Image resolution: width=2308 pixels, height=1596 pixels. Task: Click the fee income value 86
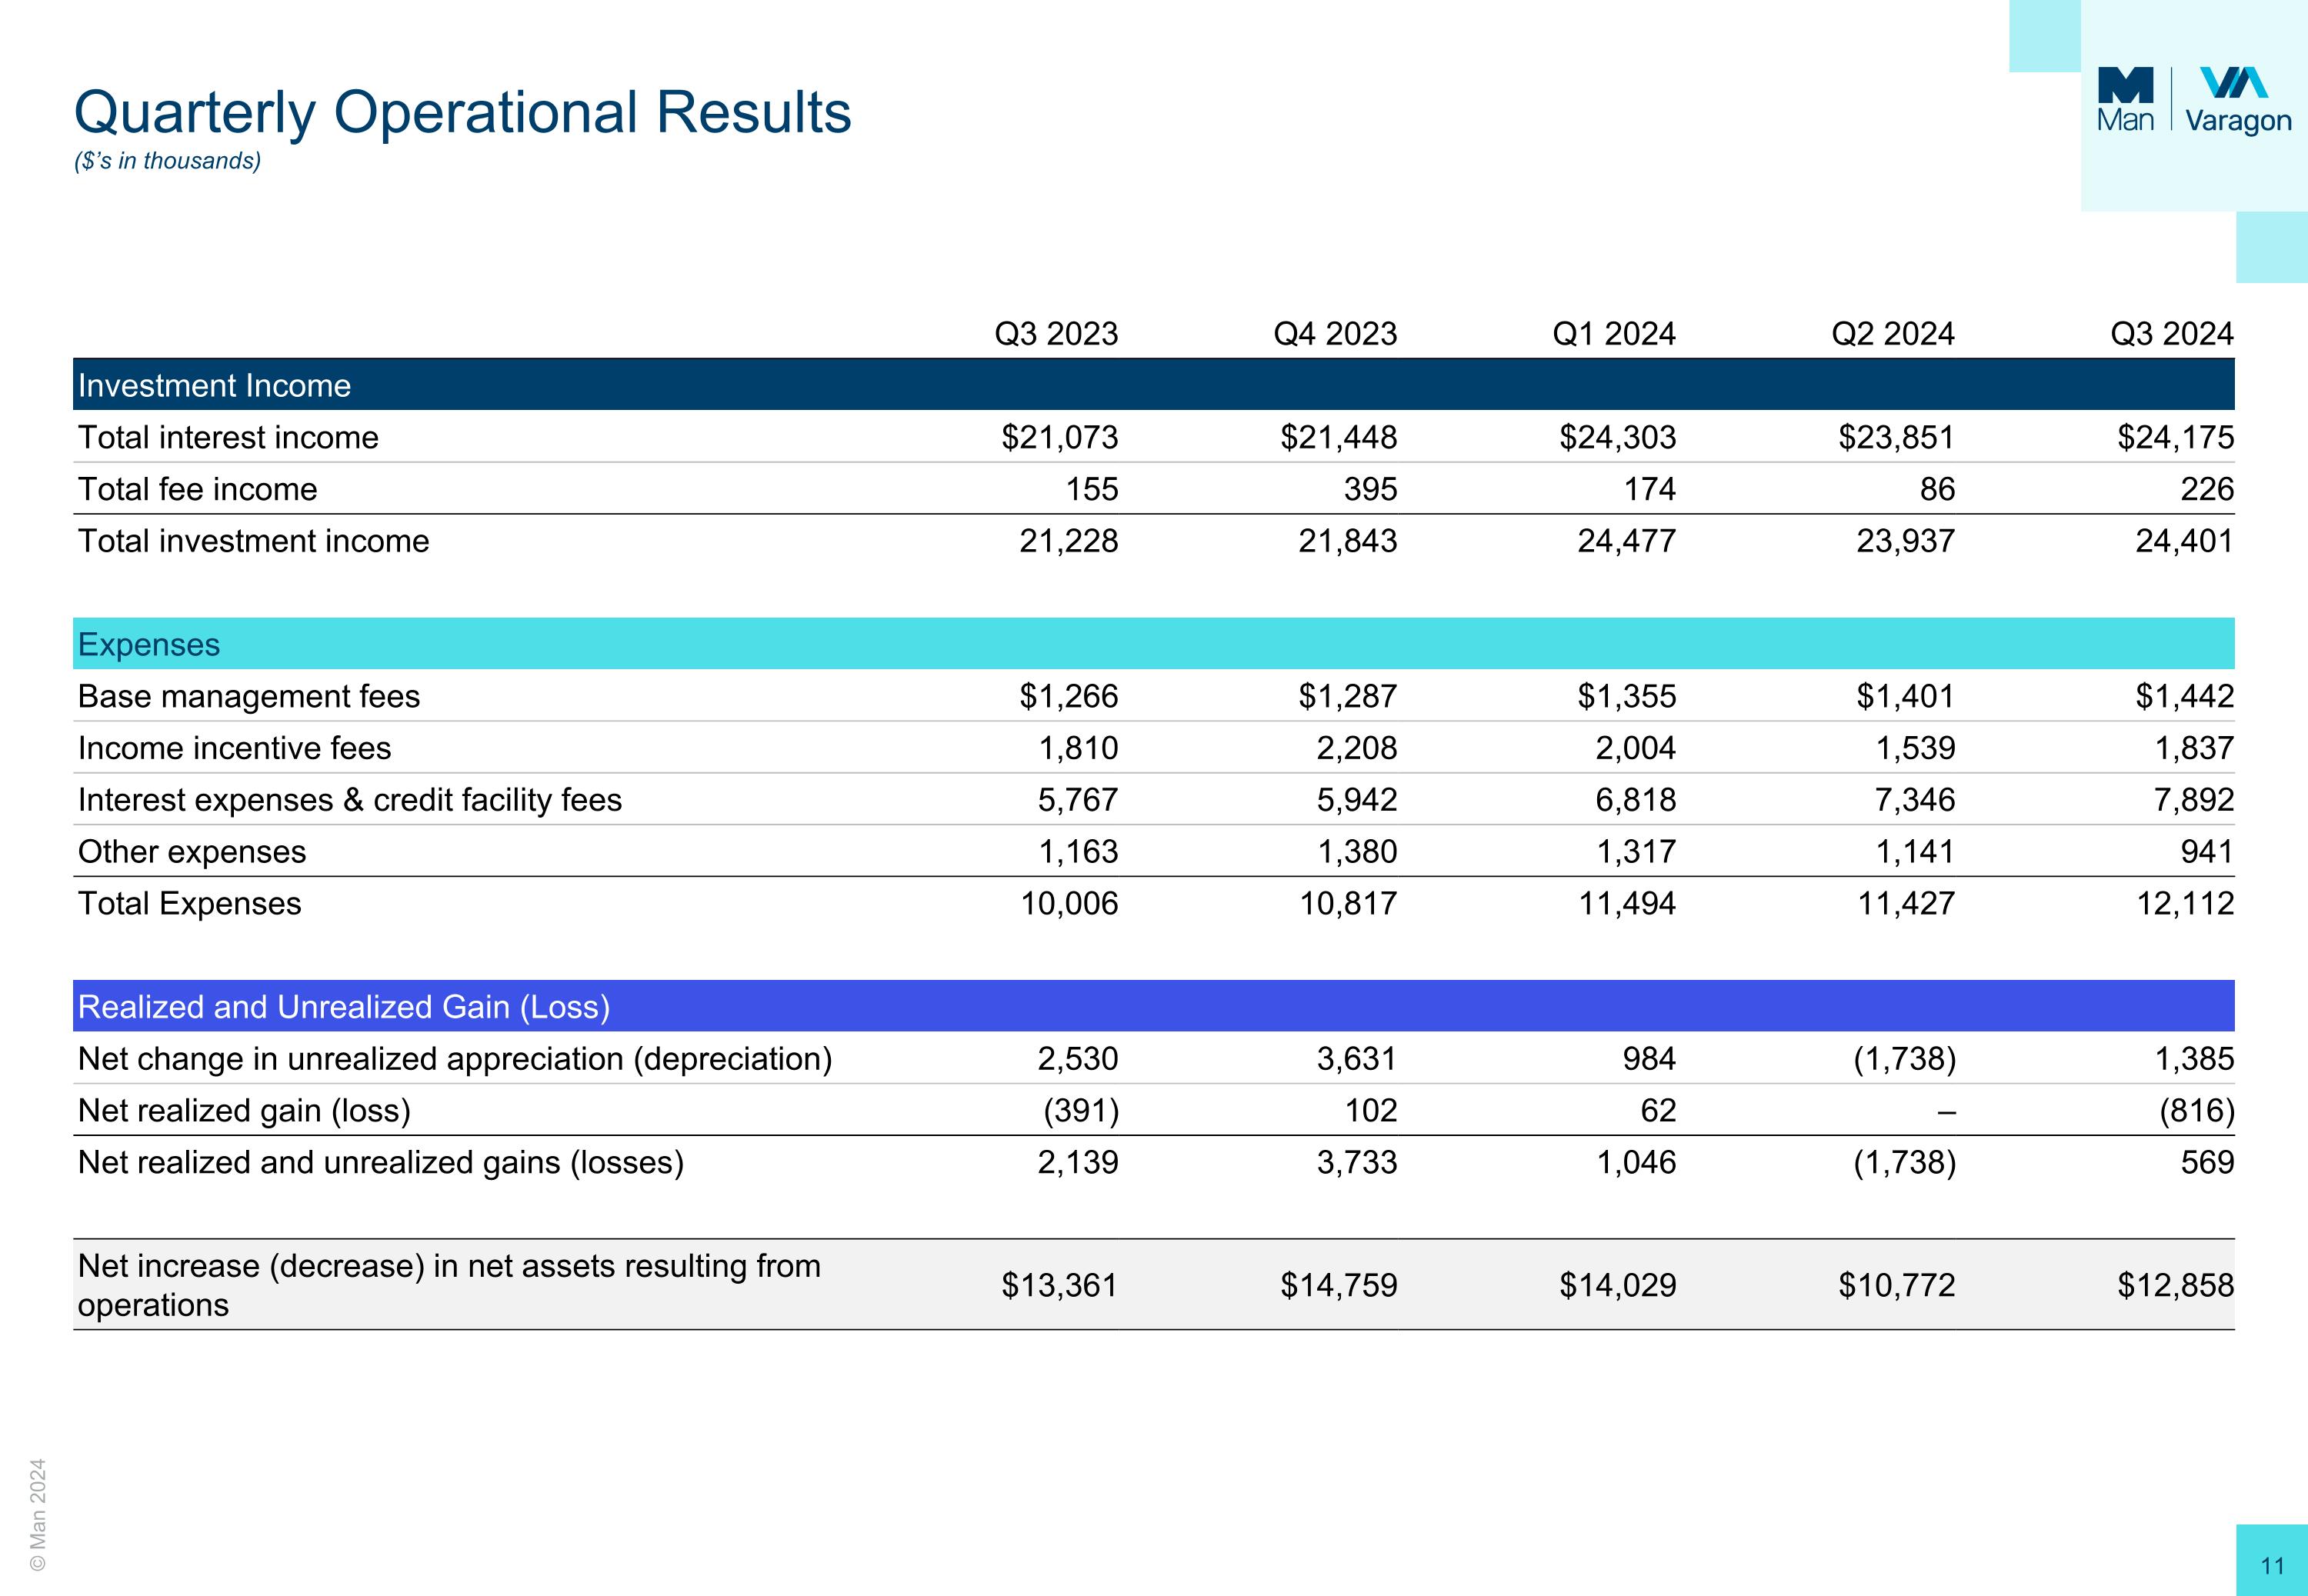click(x=1938, y=489)
